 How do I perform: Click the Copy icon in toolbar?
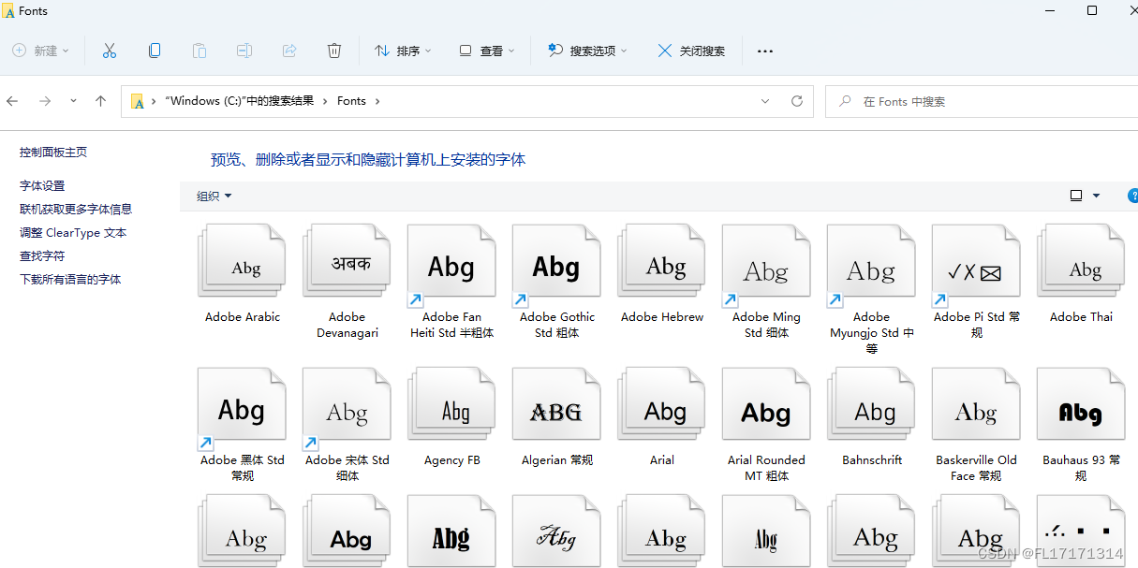point(155,51)
